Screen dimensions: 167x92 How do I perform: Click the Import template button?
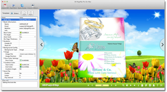point(31,13)
